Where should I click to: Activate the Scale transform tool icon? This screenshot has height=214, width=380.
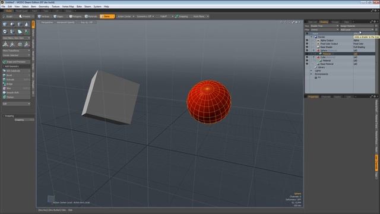pyautogui.click(x=20, y=44)
